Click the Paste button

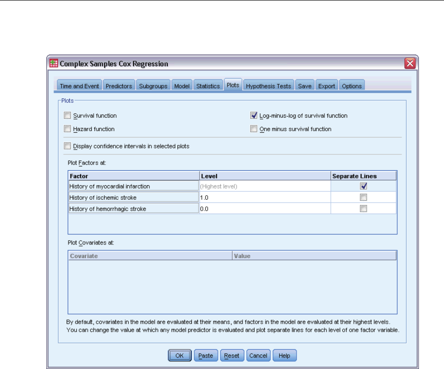click(x=205, y=355)
